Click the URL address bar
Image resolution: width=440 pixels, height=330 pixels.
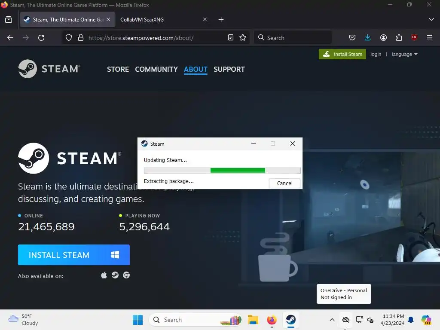pyautogui.click(x=156, y=38)
